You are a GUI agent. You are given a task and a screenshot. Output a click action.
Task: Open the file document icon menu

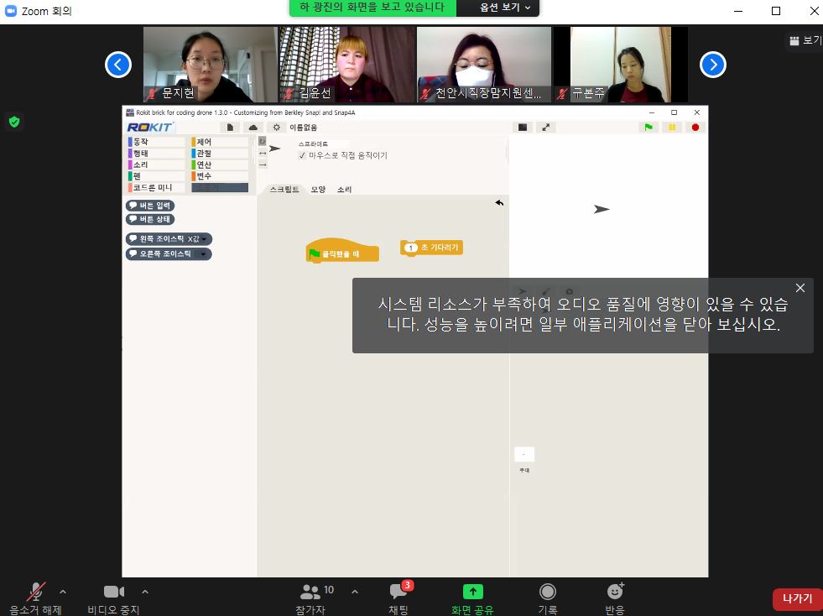231,128
